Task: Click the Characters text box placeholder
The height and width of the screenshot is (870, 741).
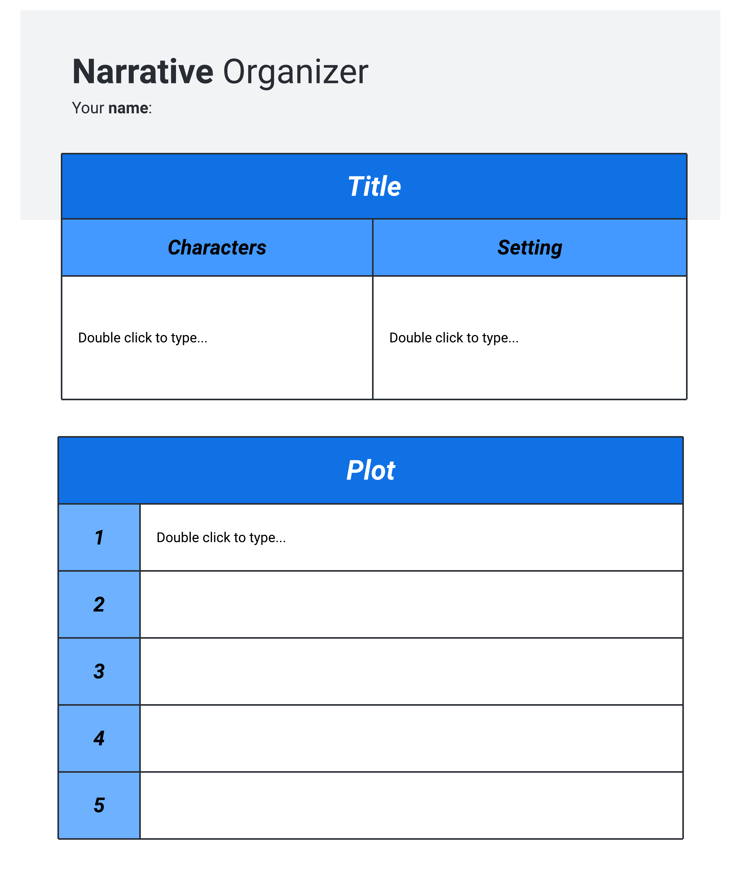Action: click(x=143, y=338)
